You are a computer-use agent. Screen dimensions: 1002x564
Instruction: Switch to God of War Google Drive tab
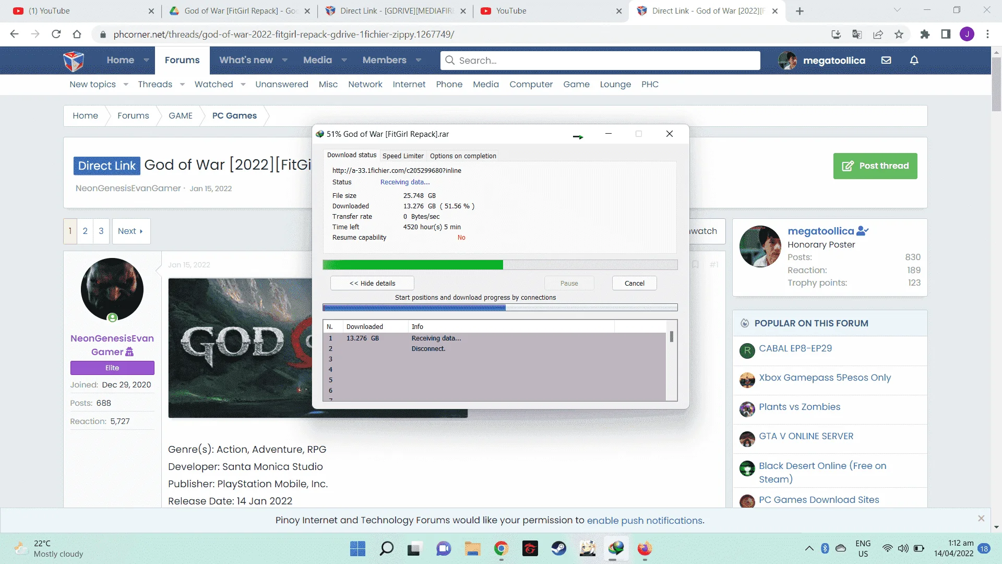coord(239,11)
